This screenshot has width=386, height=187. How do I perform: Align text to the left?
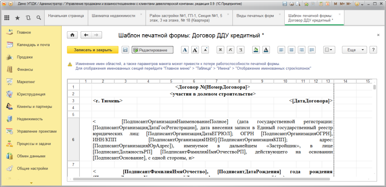click(281, 50)
